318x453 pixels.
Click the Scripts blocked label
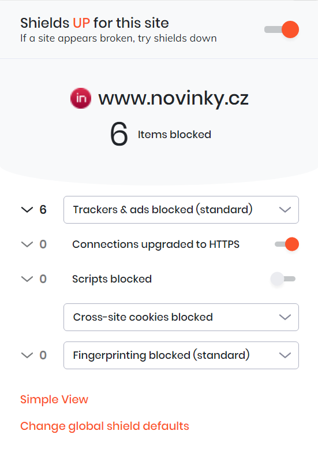pyautogui.click(x=112, y=279)
